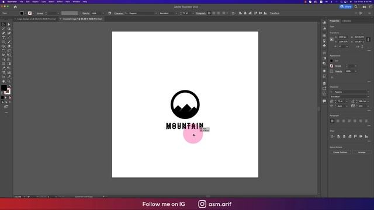Open the search icon beside Share
Image resolution: width=374 pixels, height=210 pixels.
pyautogui.click(x=356, y=7)
